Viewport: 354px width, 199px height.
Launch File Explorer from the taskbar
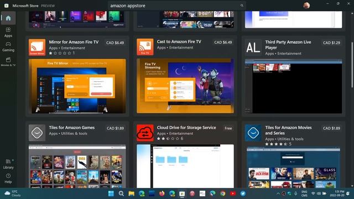pos(132,193)
